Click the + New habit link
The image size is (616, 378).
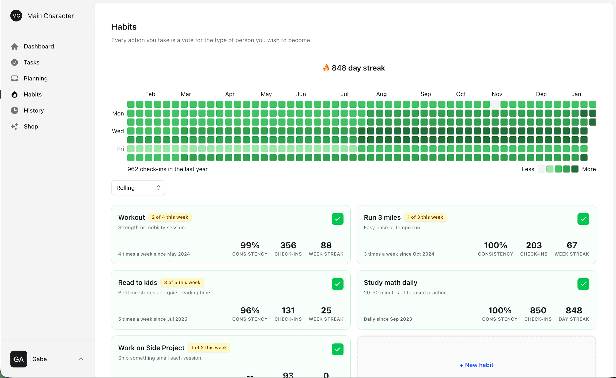(476, 365)
